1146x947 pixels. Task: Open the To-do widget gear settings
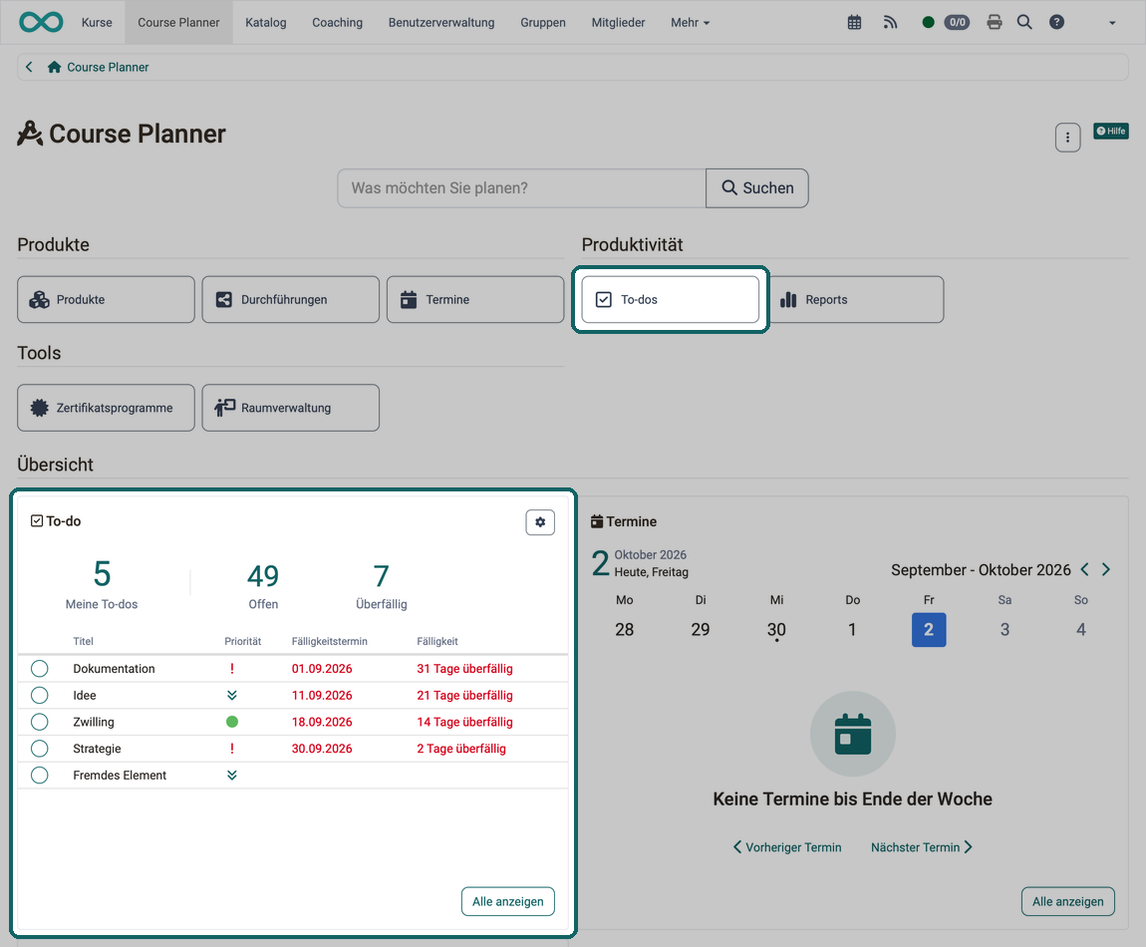click(540, 522)
